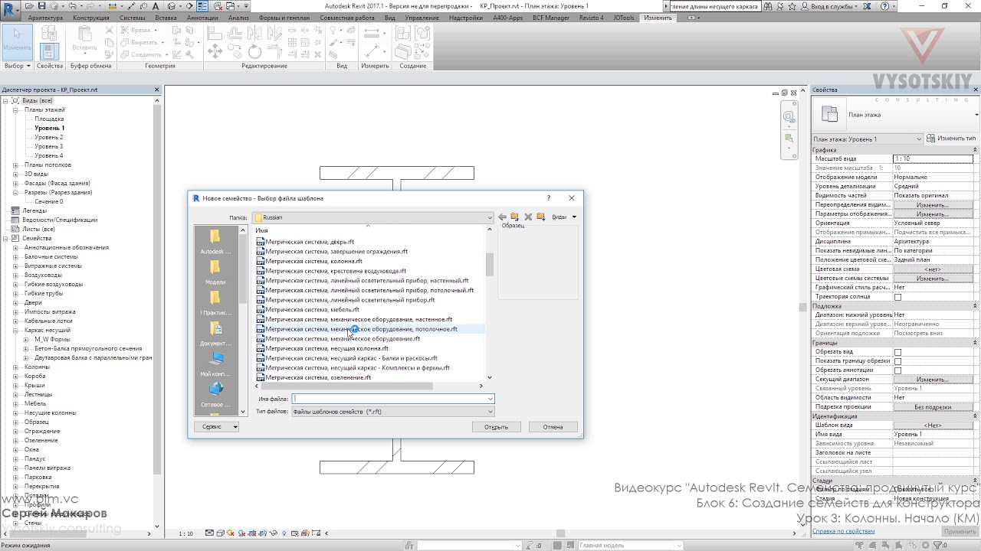Image resolution: width=981 pixels, height=551 pixels.
Task: Open the План этажа: Уровень 1 dropdown
Action: pyautogui.click(x=868, y=139)
